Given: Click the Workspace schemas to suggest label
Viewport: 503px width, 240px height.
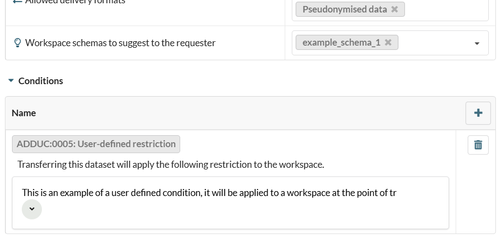Looking at the screenshot, I should [120, 42].
